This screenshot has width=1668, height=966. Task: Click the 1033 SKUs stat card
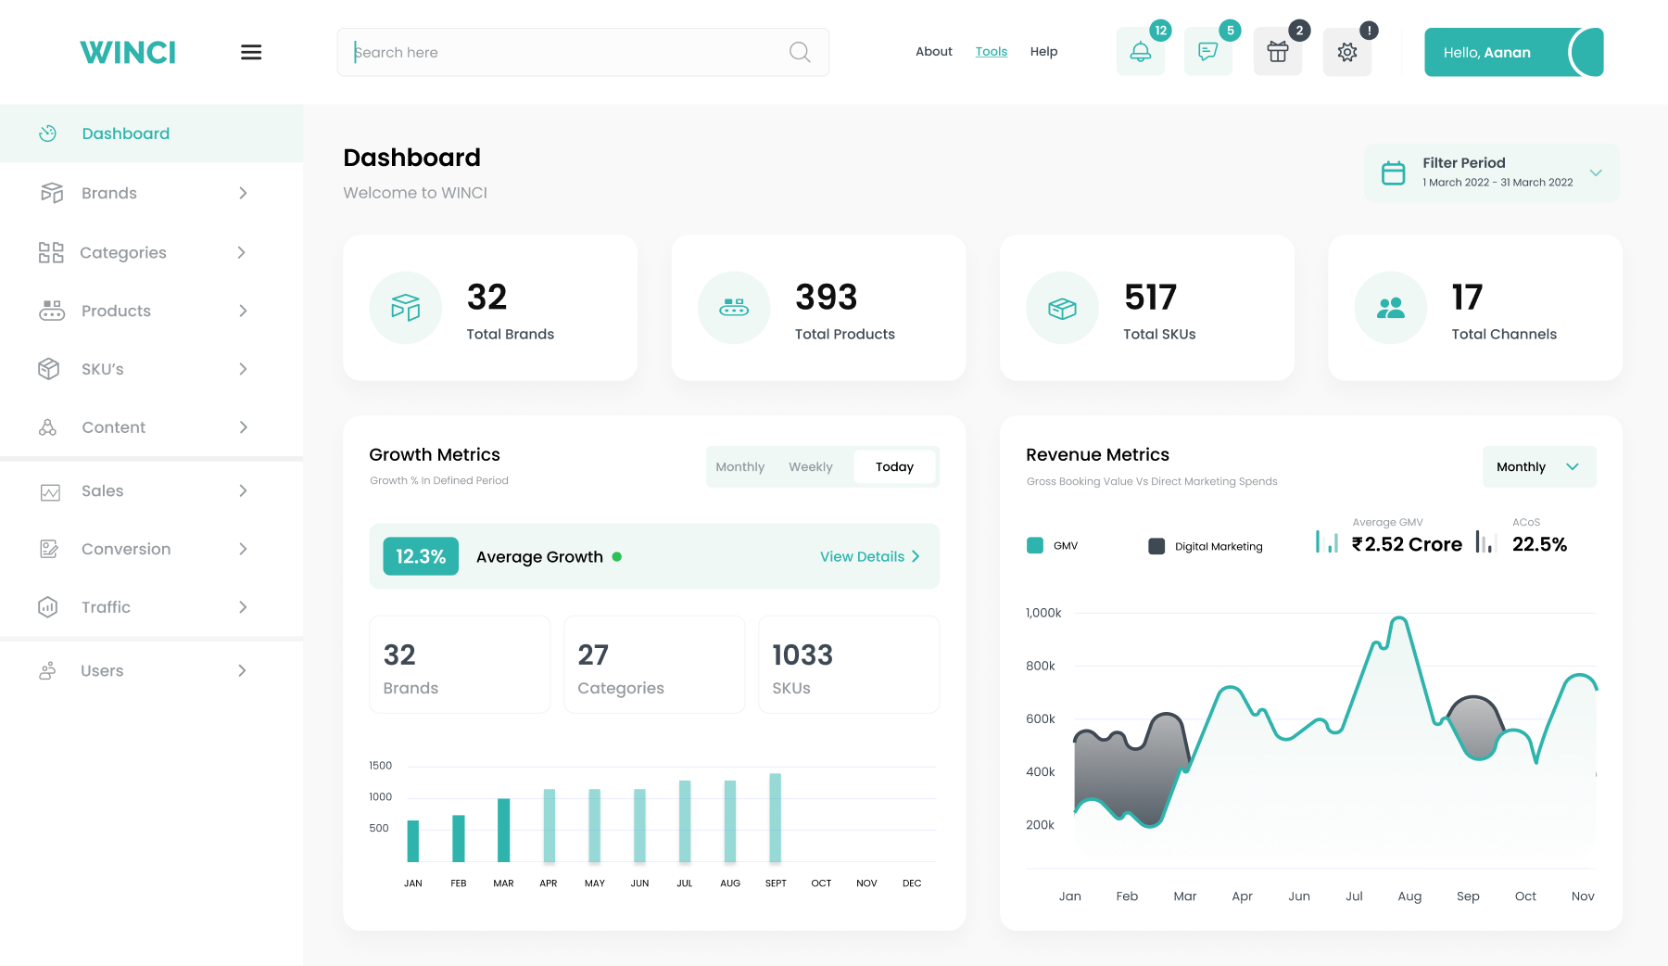(849, 665)
